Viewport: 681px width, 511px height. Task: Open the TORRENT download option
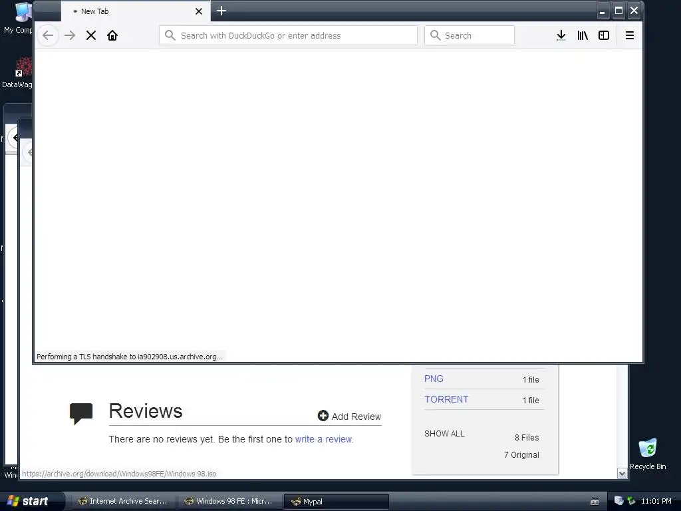(x=446, y=399)
